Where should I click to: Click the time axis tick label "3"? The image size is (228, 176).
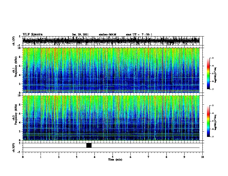77,157
